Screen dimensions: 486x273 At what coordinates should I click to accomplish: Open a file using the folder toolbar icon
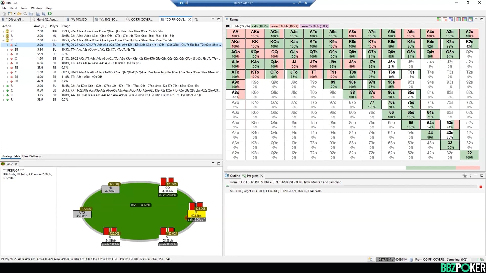coord(19,14)
